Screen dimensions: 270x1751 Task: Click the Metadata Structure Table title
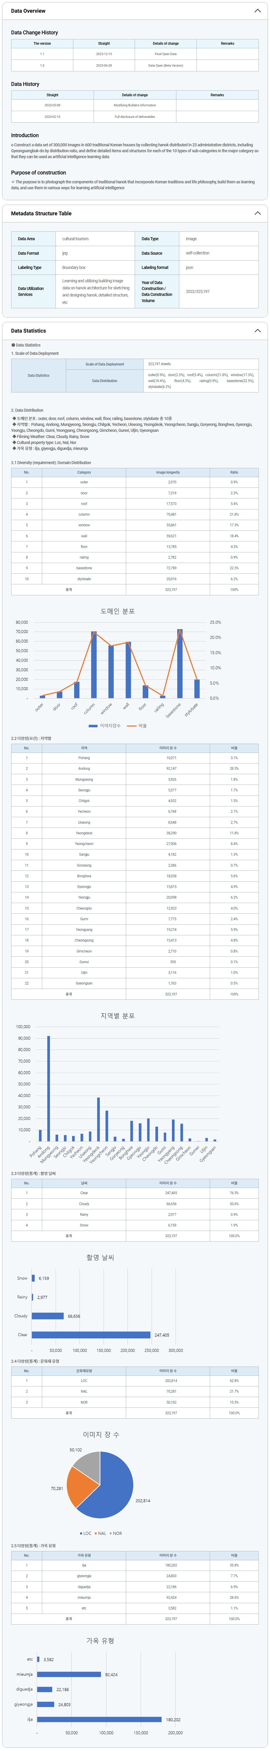pyautogui.click(x=41, y=214)
